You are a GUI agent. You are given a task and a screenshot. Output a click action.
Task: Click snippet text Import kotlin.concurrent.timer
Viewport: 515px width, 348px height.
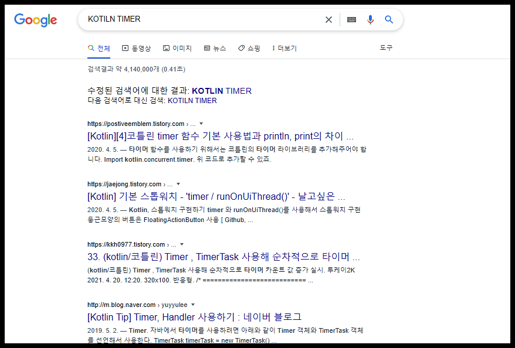149,160
